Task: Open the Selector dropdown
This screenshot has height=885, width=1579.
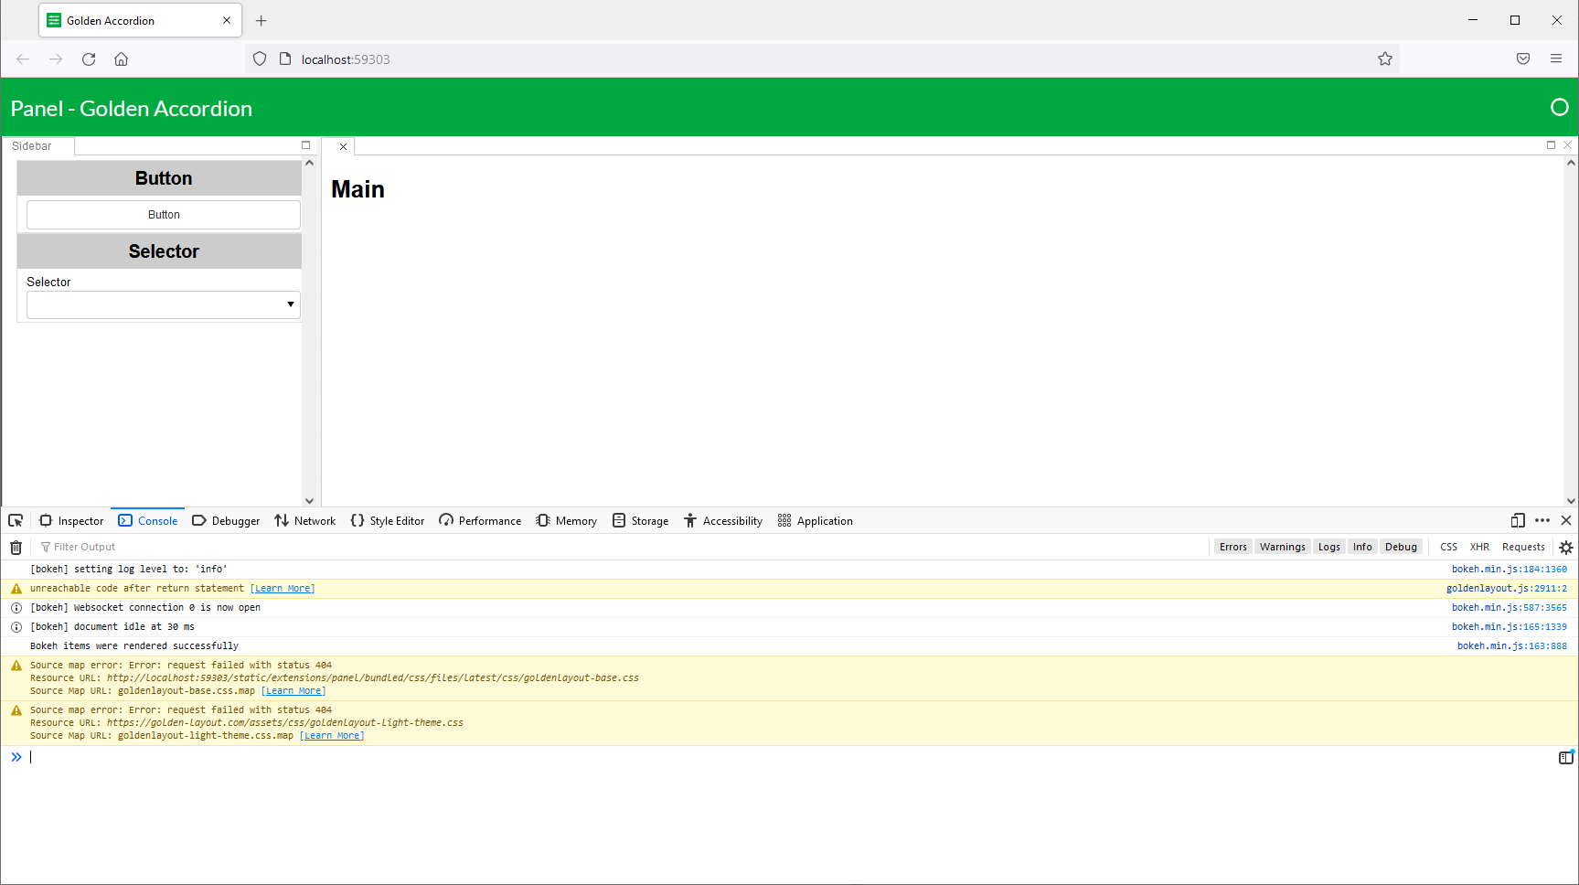Action: point(164,304)
